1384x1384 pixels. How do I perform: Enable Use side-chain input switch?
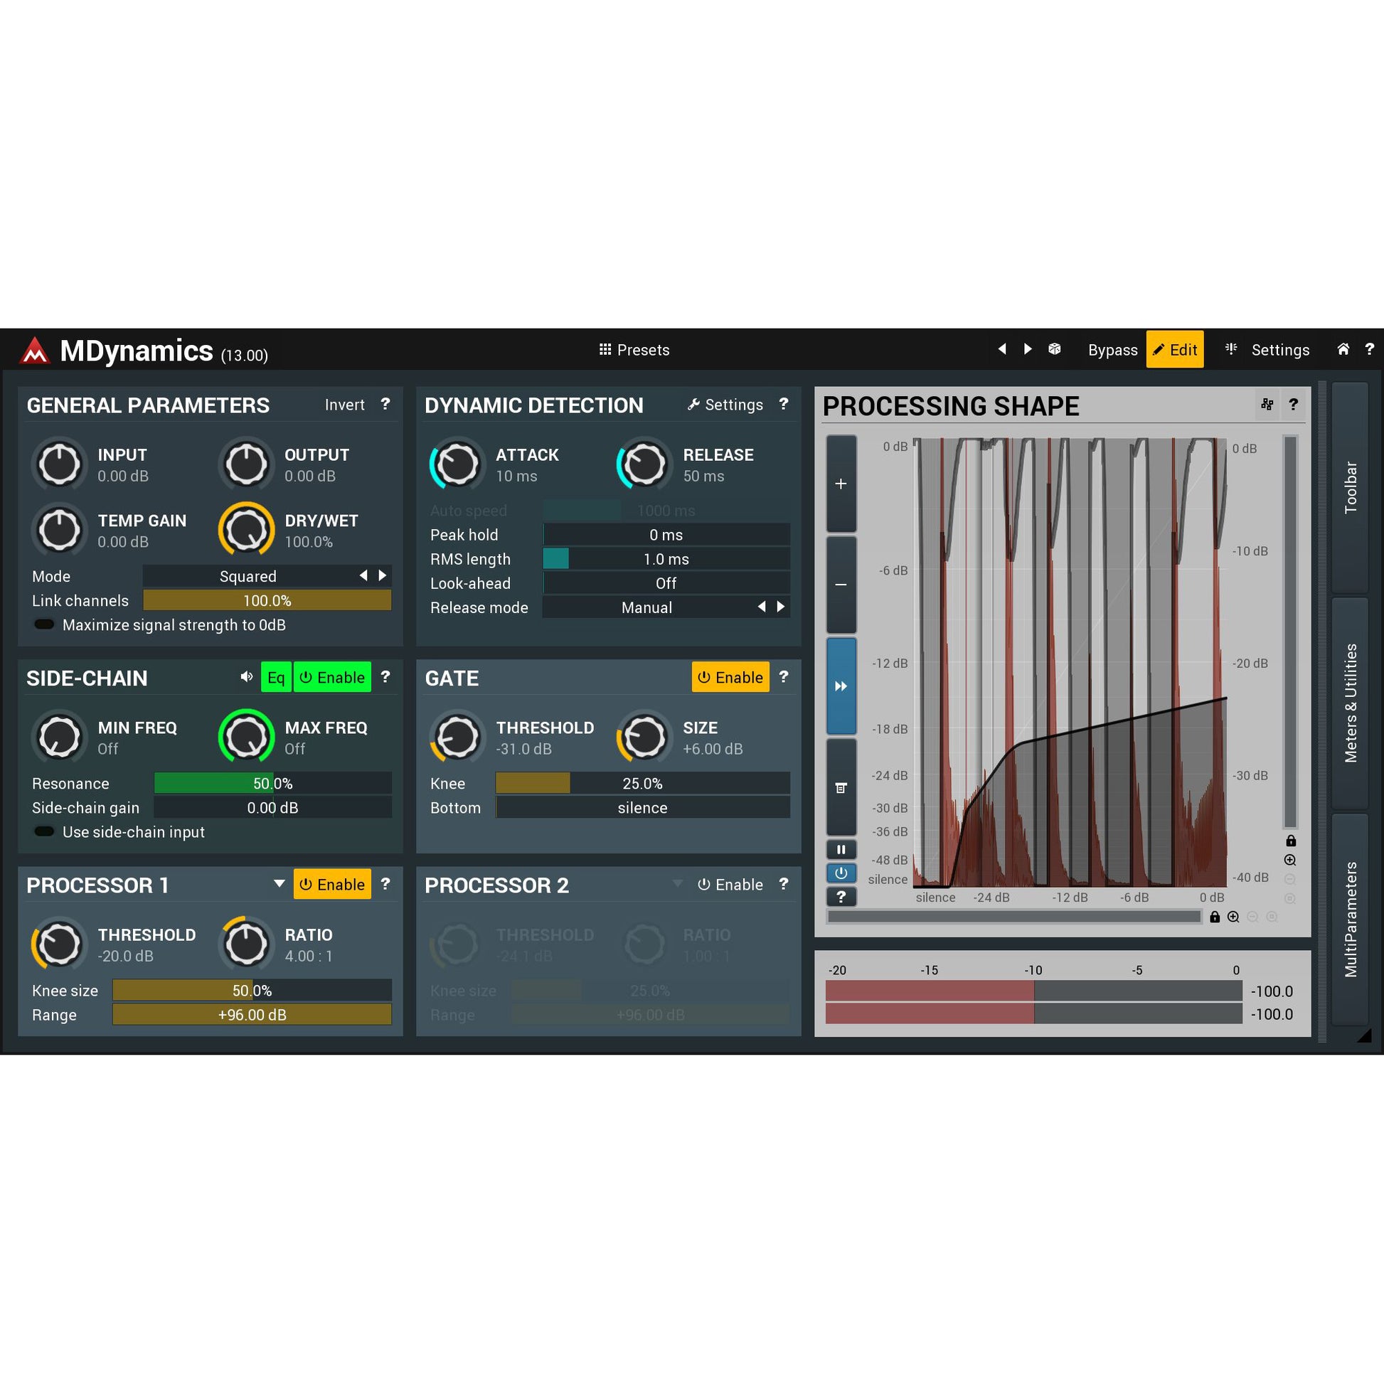coord(44,831)
